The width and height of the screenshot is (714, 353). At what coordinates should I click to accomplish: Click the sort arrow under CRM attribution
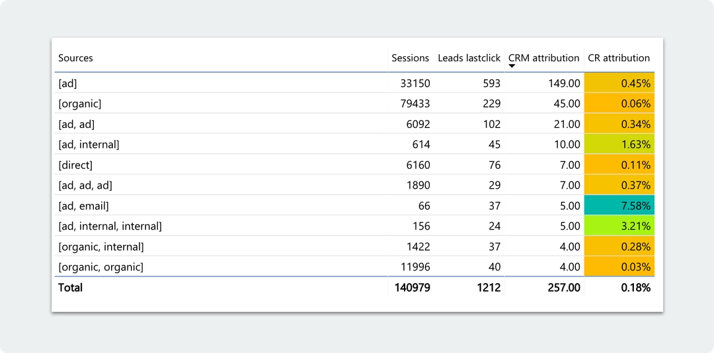pyautogui.click(x=512, y=67)
